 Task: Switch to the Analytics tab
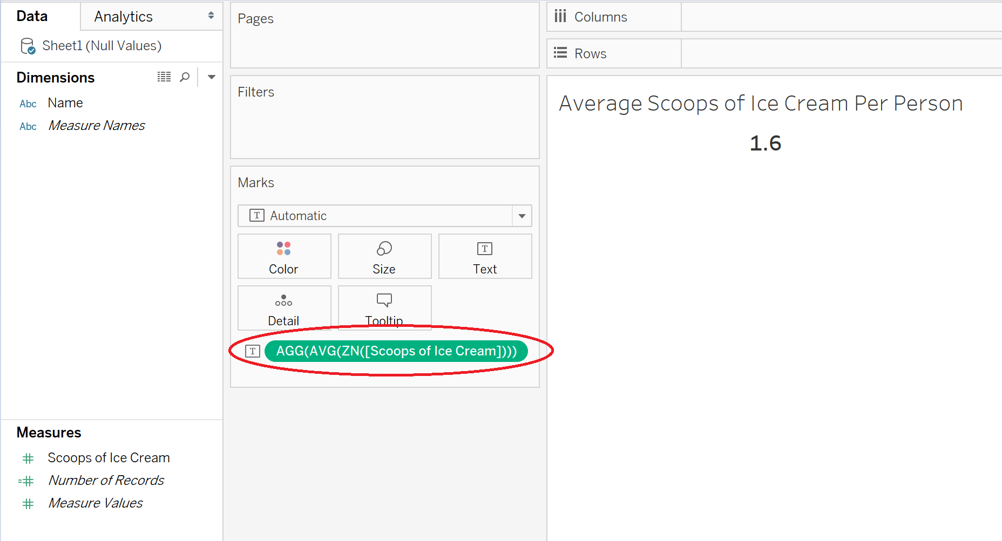[x=123, y=17]
